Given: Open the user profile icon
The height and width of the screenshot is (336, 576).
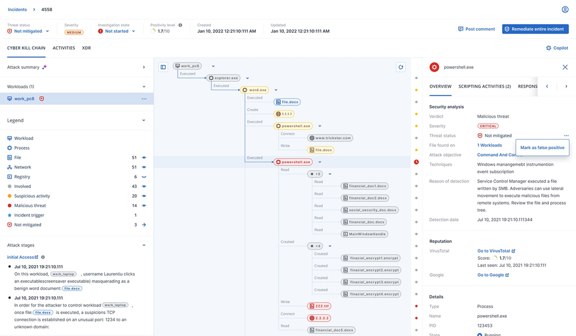Looking at the screenshot, I should [x=565, y=10].
